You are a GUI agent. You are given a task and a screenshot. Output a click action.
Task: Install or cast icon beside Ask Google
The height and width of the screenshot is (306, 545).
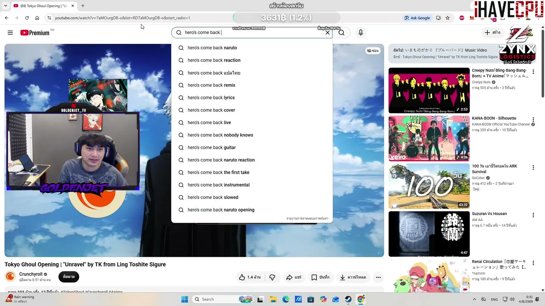click(x=439, y=18)
